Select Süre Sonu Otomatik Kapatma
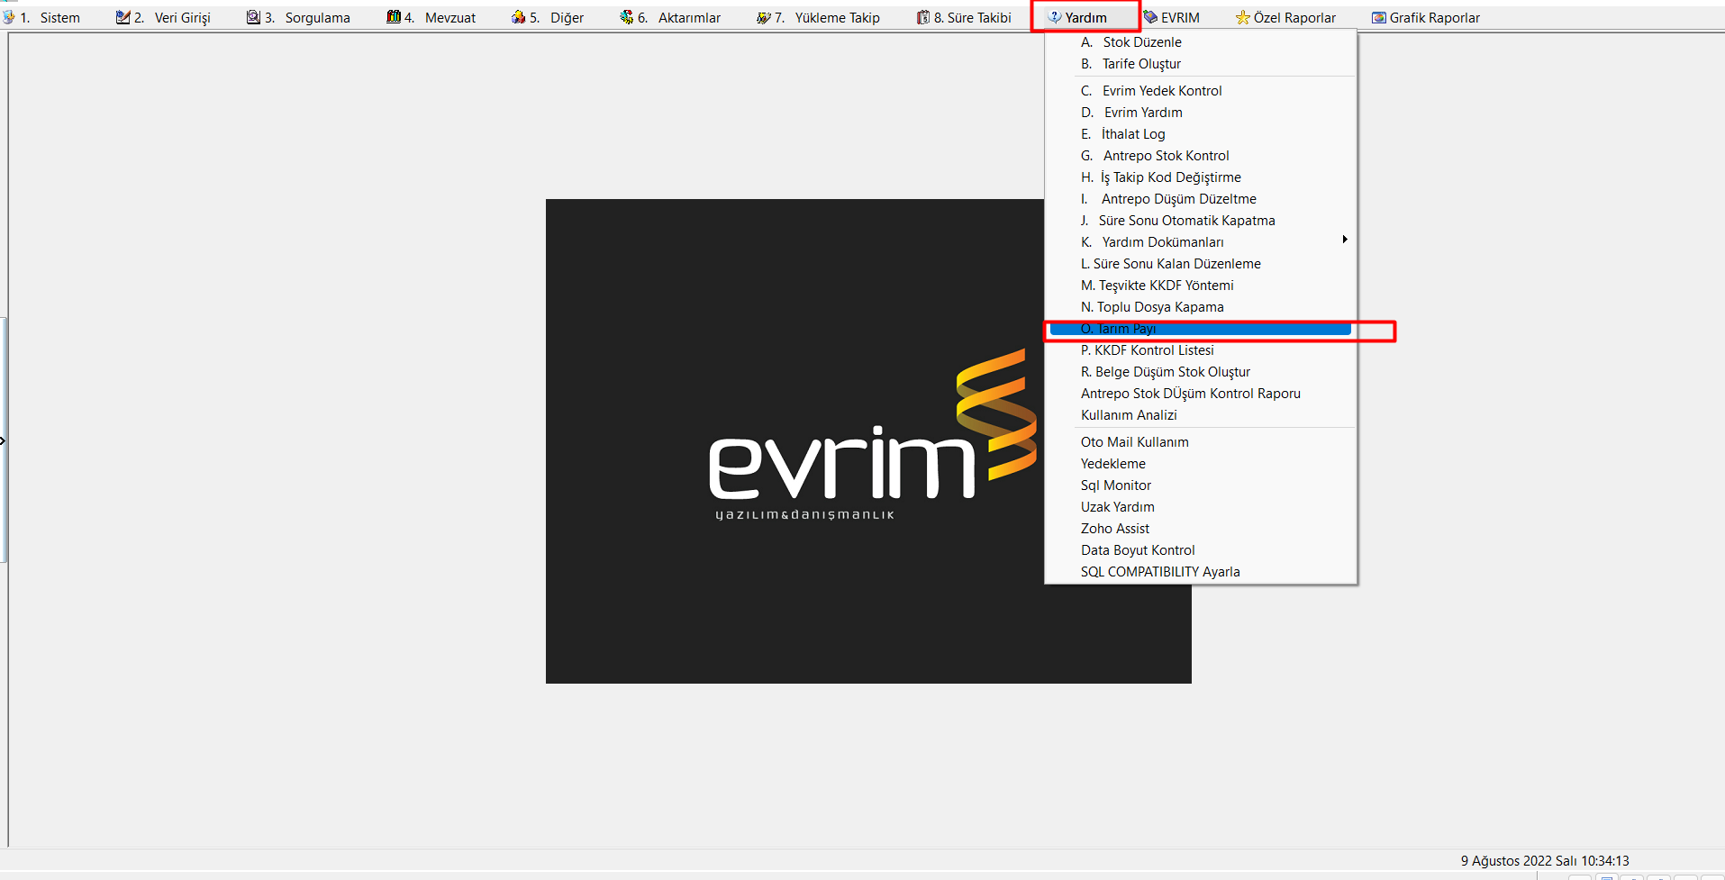The width and height of the screenshot is (1725, 880). 1200,221
